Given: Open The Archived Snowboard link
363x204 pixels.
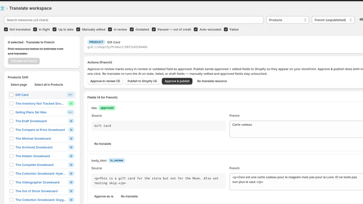Looking at the screenshot, I should [x=34, y=147].
